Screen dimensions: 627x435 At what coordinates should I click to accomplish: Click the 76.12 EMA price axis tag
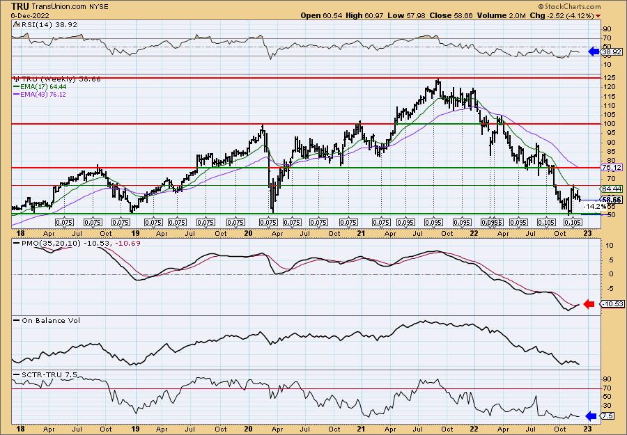point(612,167)
